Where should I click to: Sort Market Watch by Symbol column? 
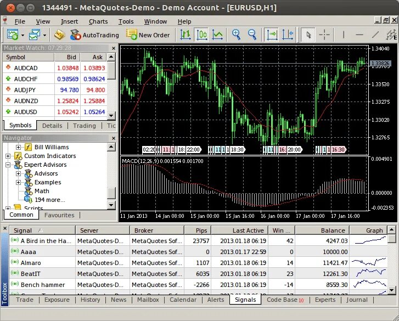(x=29, y=57)
